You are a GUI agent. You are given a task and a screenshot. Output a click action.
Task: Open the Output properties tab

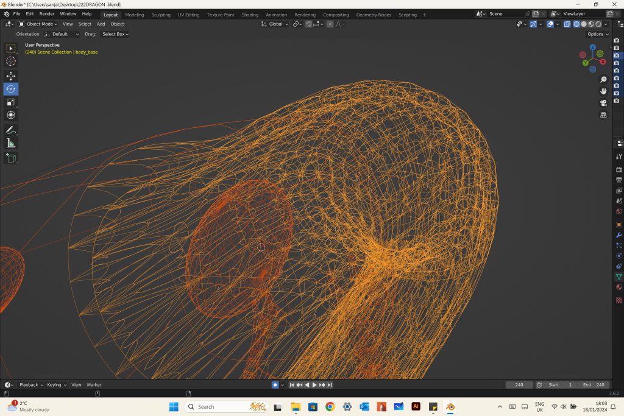point(619,180)
